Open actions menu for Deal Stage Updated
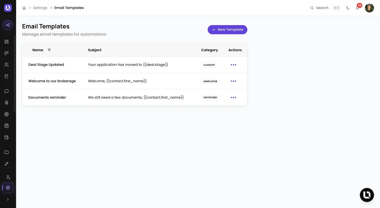 tap(233, 65)
